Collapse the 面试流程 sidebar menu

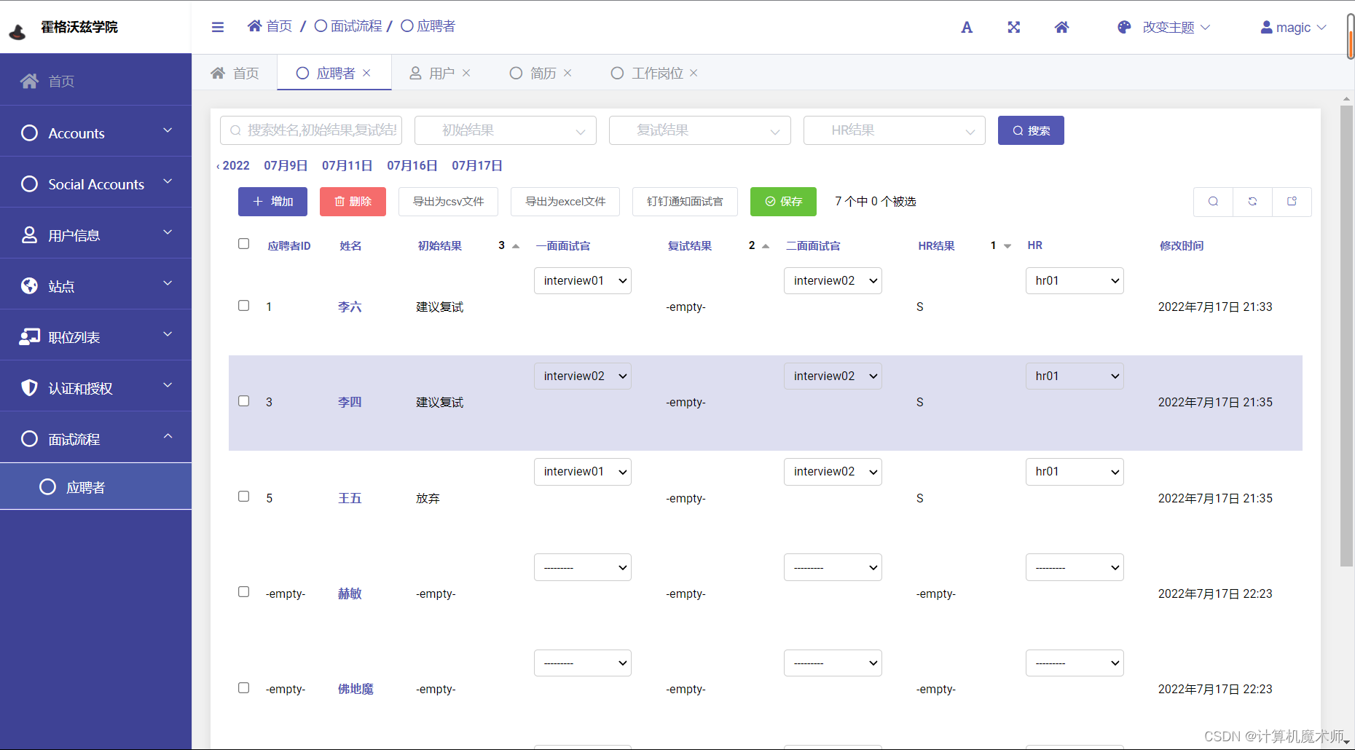tap(95, 438)
